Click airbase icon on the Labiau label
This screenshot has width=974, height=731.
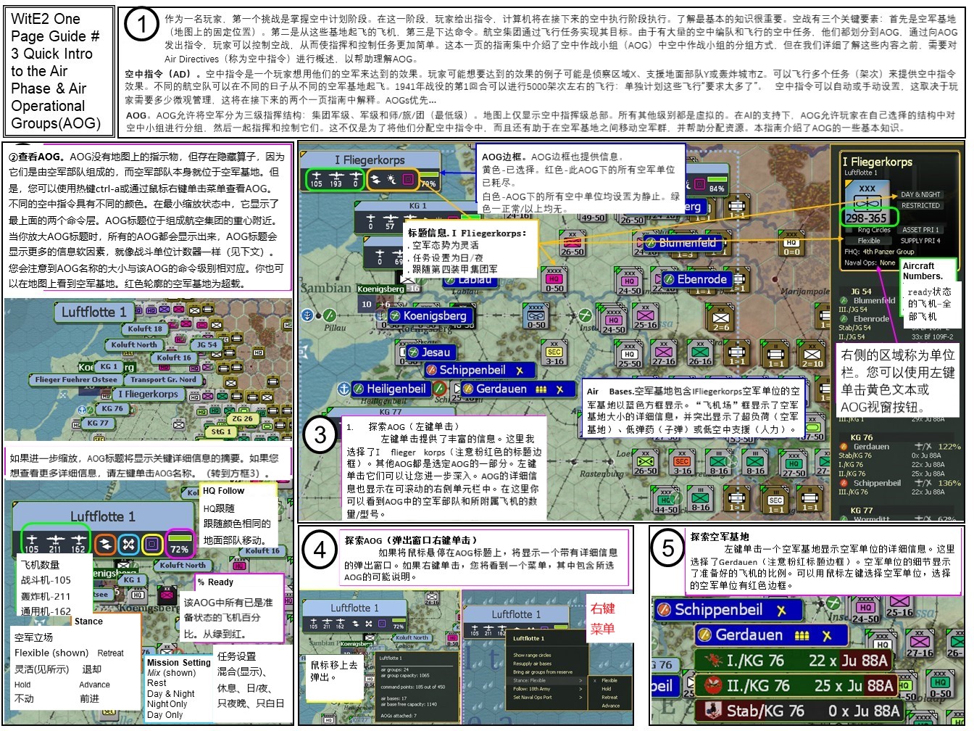pos(449,279)
